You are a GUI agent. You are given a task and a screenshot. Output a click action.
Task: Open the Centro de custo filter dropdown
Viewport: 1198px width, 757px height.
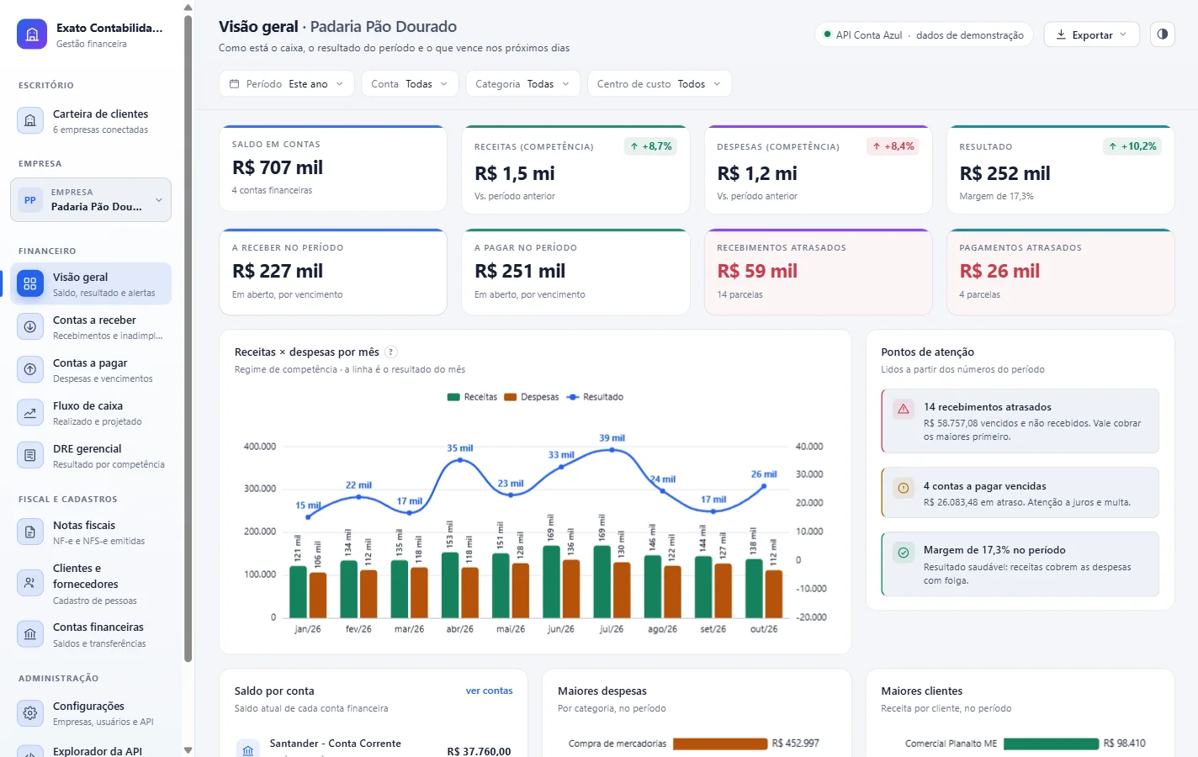coord(659,84)
